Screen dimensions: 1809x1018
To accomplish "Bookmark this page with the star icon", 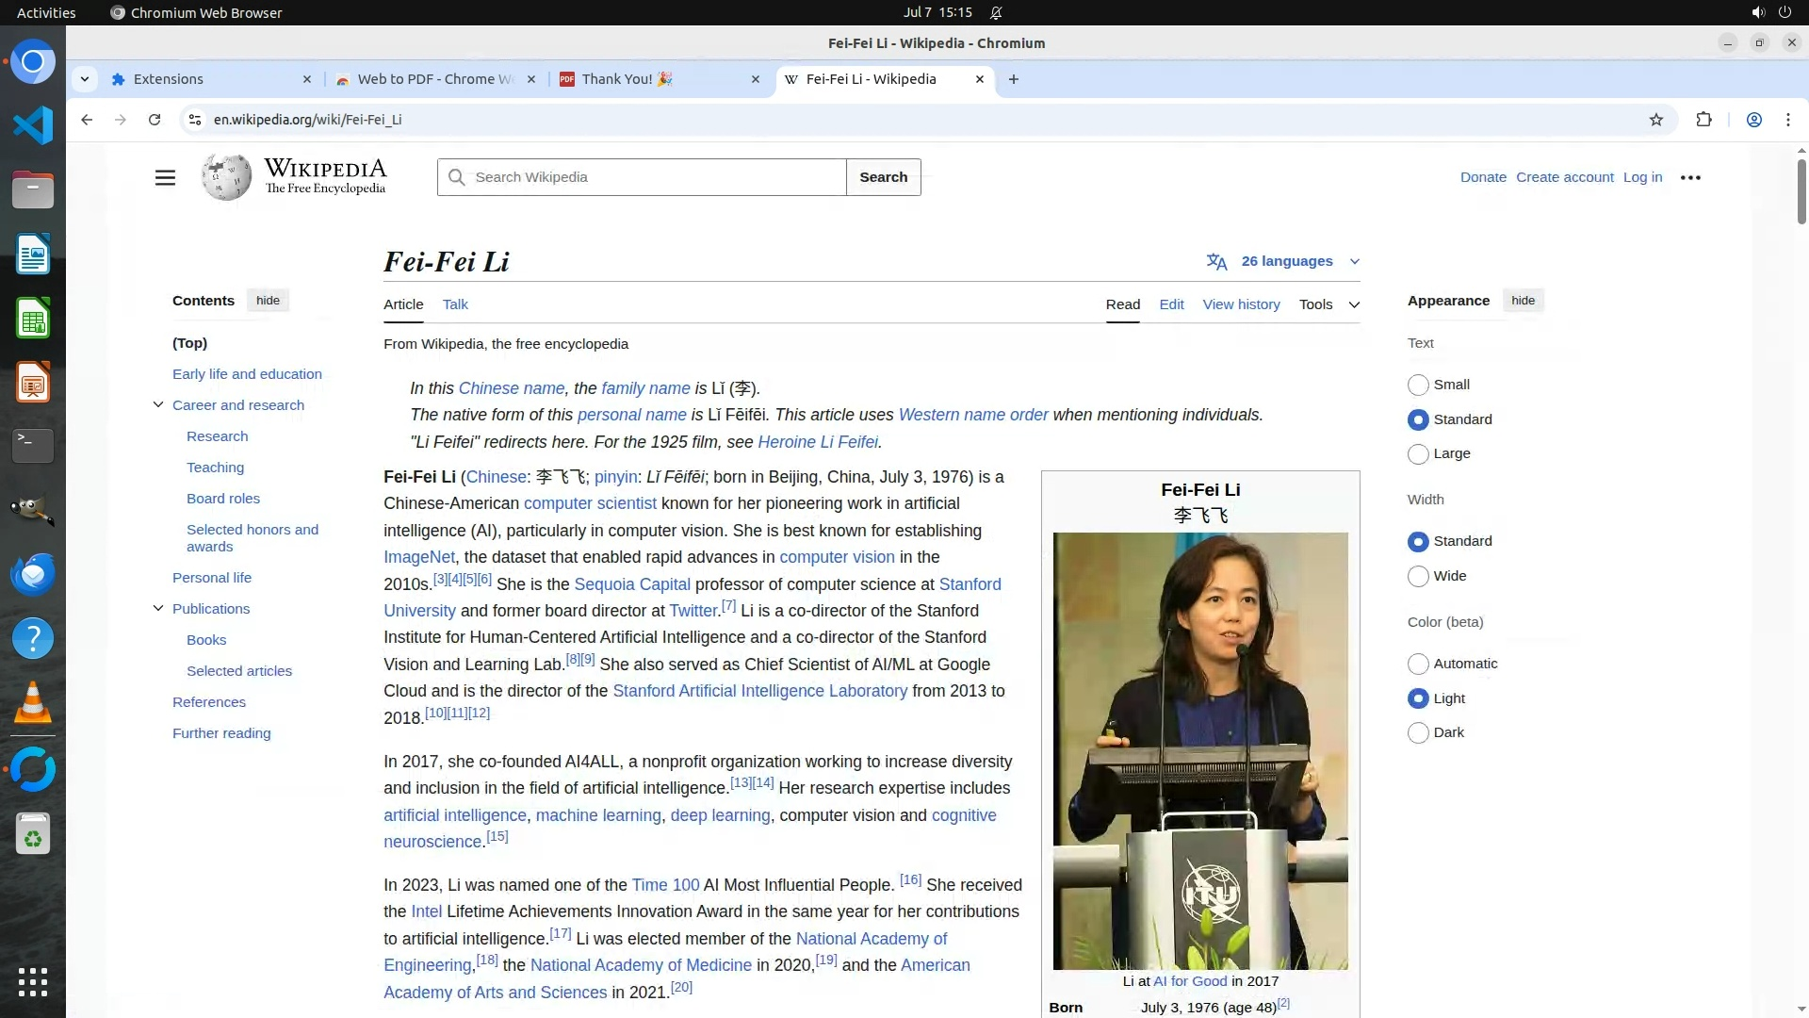I will point(1656,120).
